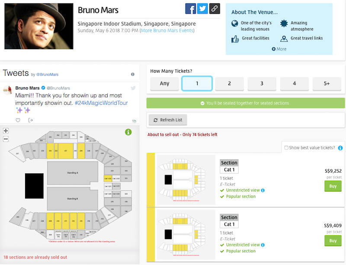
Task: Enable Show best value tickets checkbox
Action: pos(286,148)
